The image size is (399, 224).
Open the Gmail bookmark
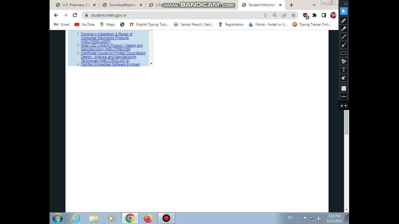tap(62, 25)
